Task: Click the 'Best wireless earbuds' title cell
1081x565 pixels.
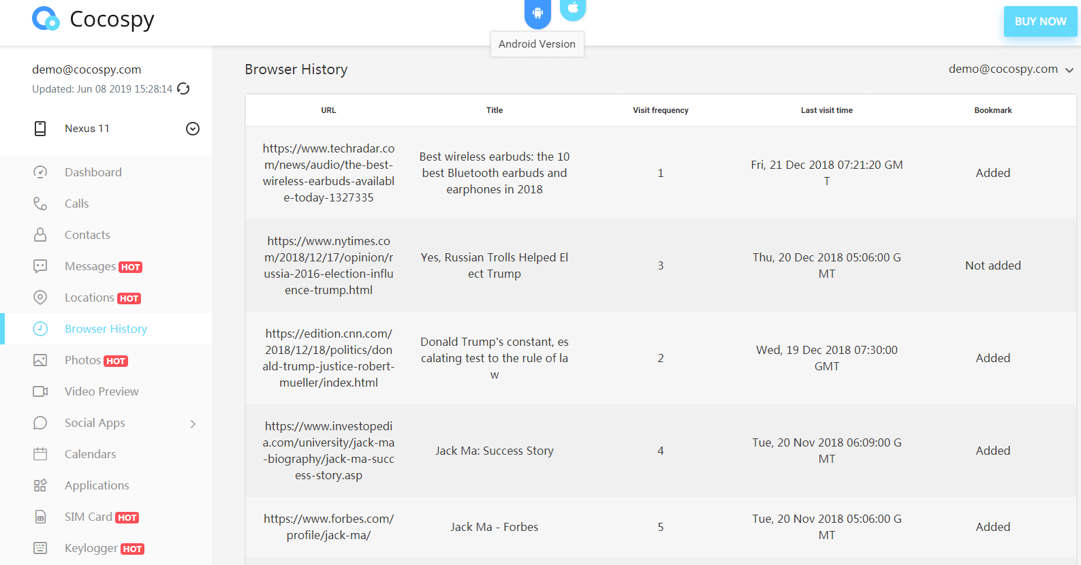Action: (x=495, y=173)
